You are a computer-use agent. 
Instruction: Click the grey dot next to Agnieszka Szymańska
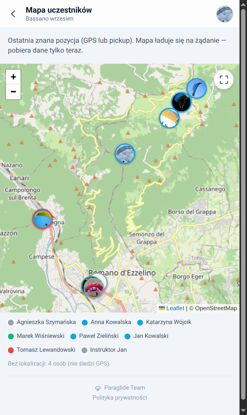tap(11, 323)
